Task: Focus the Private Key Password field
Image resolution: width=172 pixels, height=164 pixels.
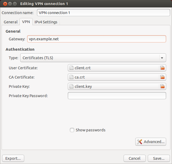Action: 117,96
